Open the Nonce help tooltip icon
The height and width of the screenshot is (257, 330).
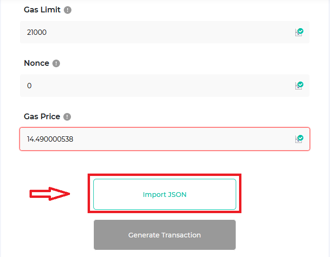tap(56, 63)
